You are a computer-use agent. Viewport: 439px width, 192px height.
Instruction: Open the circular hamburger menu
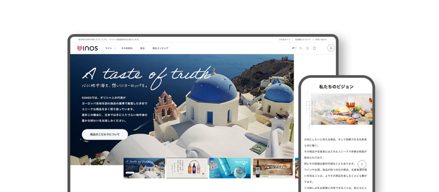(331, 48)
